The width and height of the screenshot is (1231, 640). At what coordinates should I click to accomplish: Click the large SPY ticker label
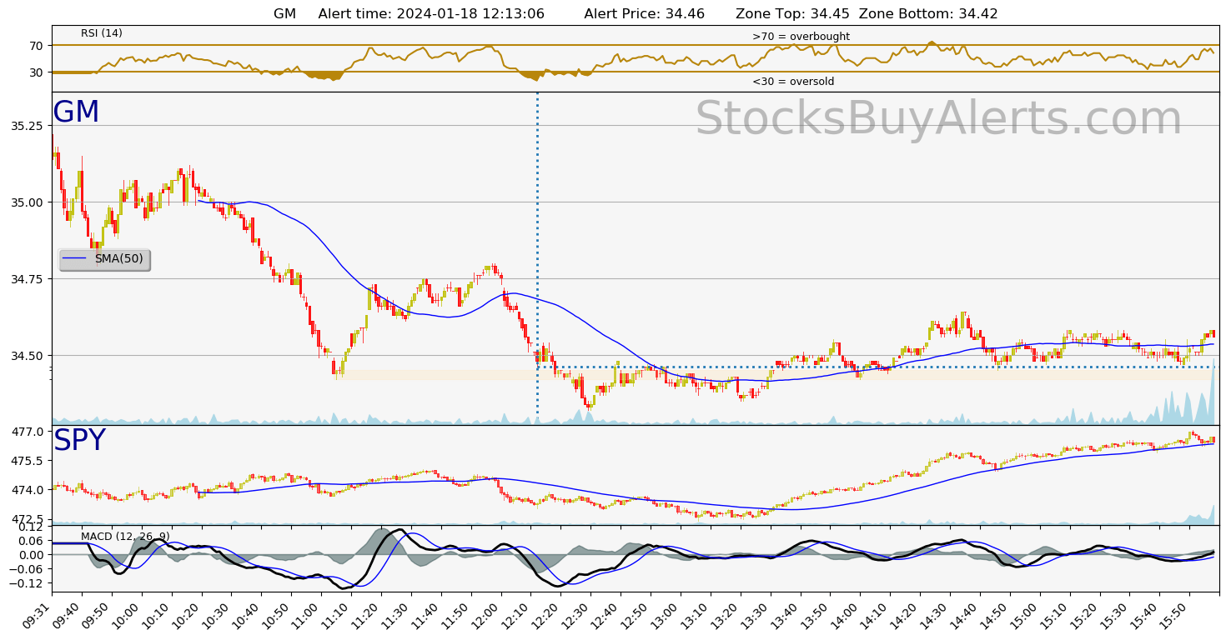[79, 441]
